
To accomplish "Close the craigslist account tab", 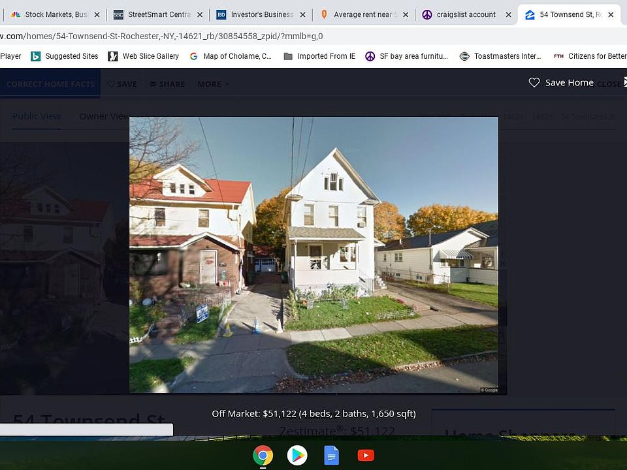I will (x=508, y=15).
